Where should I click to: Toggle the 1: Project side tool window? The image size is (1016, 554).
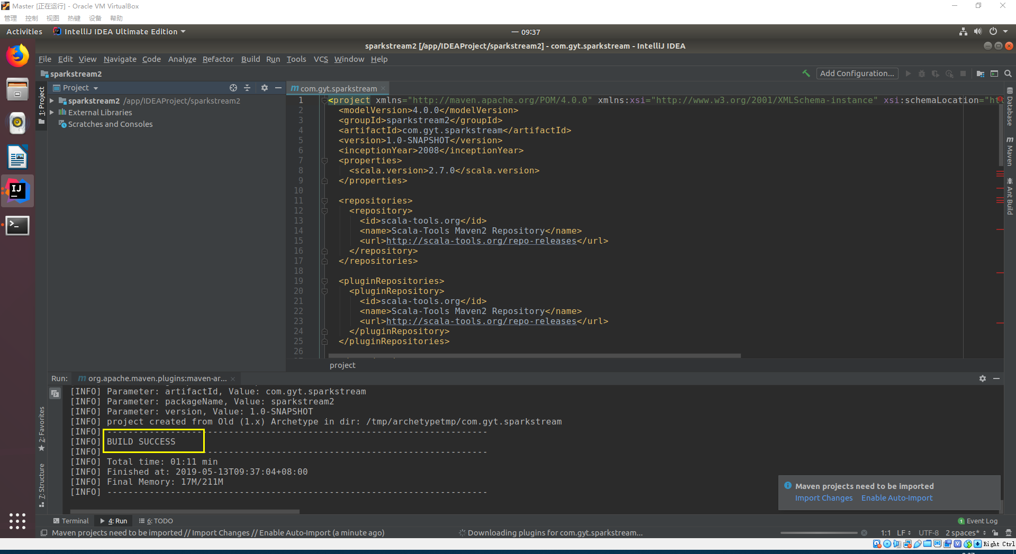[42, 106]
